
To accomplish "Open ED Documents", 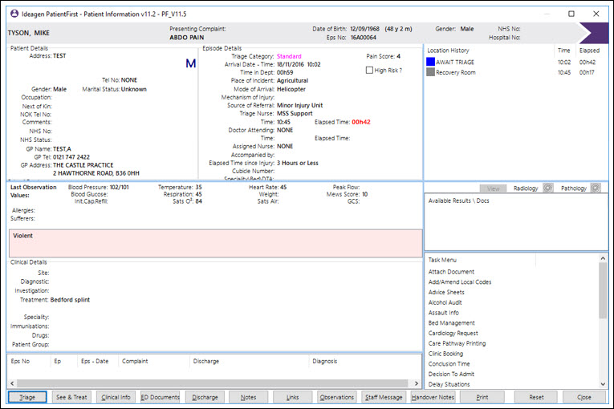I will pyautogui.click(x=161, y=397).
